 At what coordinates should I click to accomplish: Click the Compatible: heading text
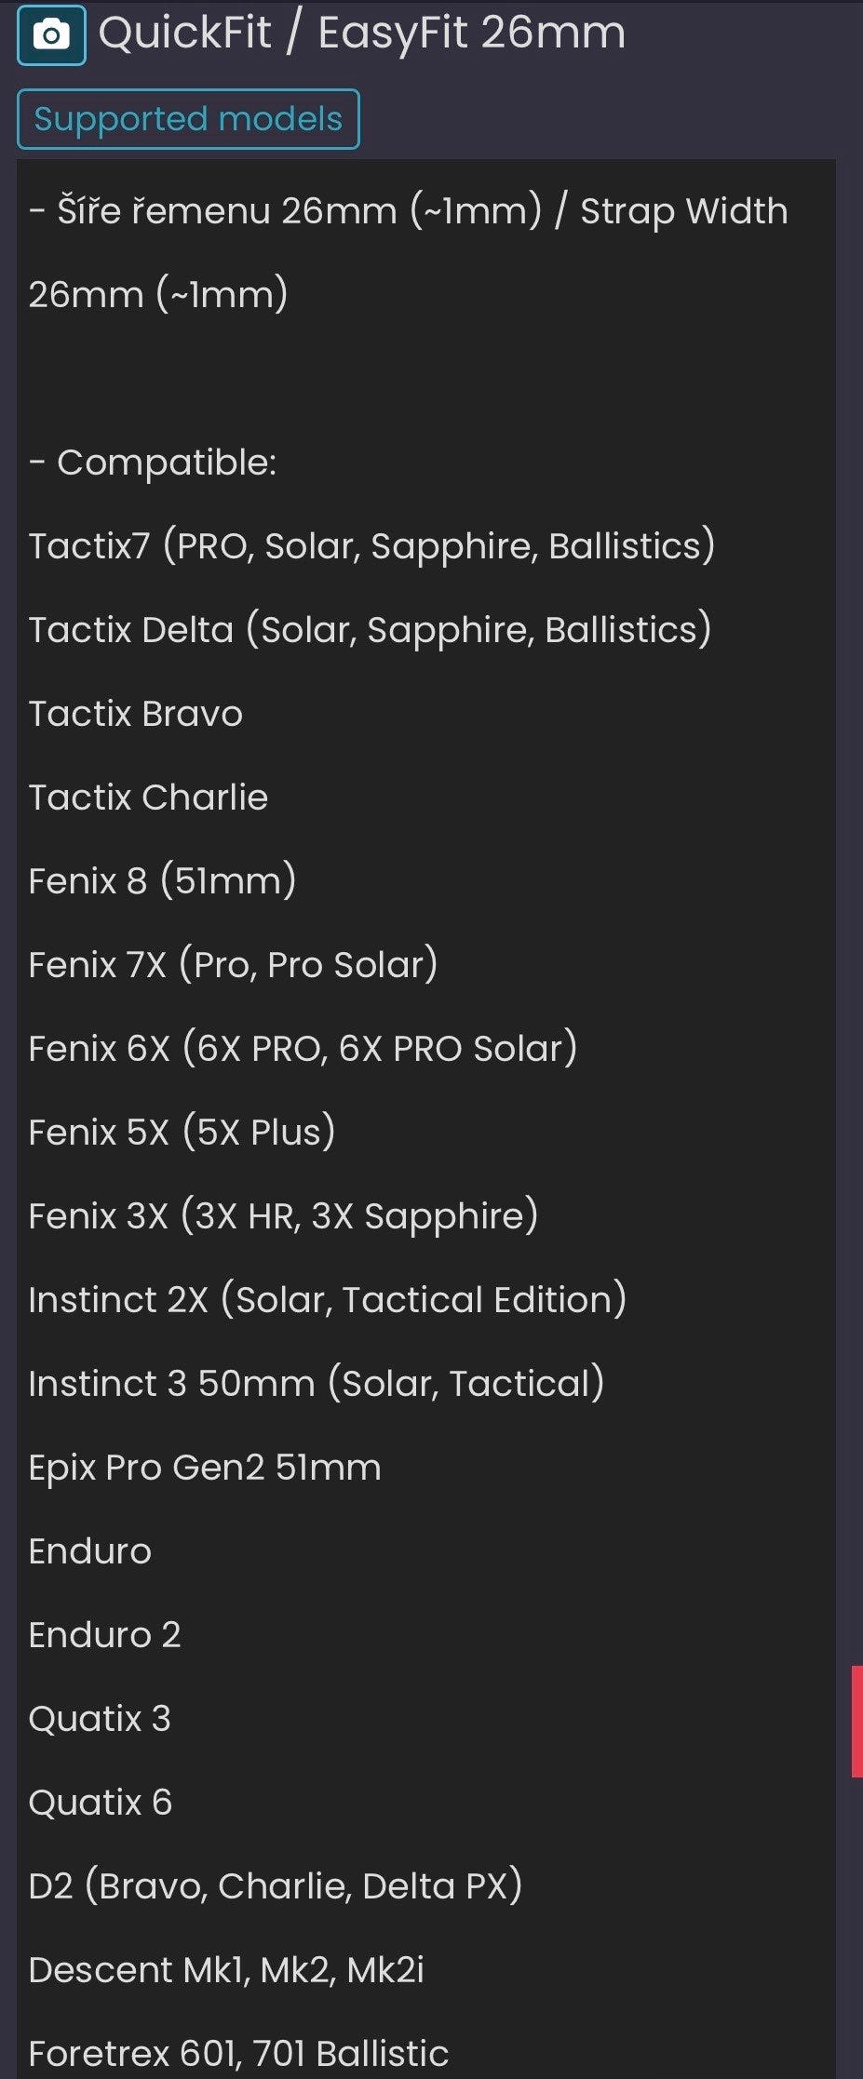(x=153, y=463)
